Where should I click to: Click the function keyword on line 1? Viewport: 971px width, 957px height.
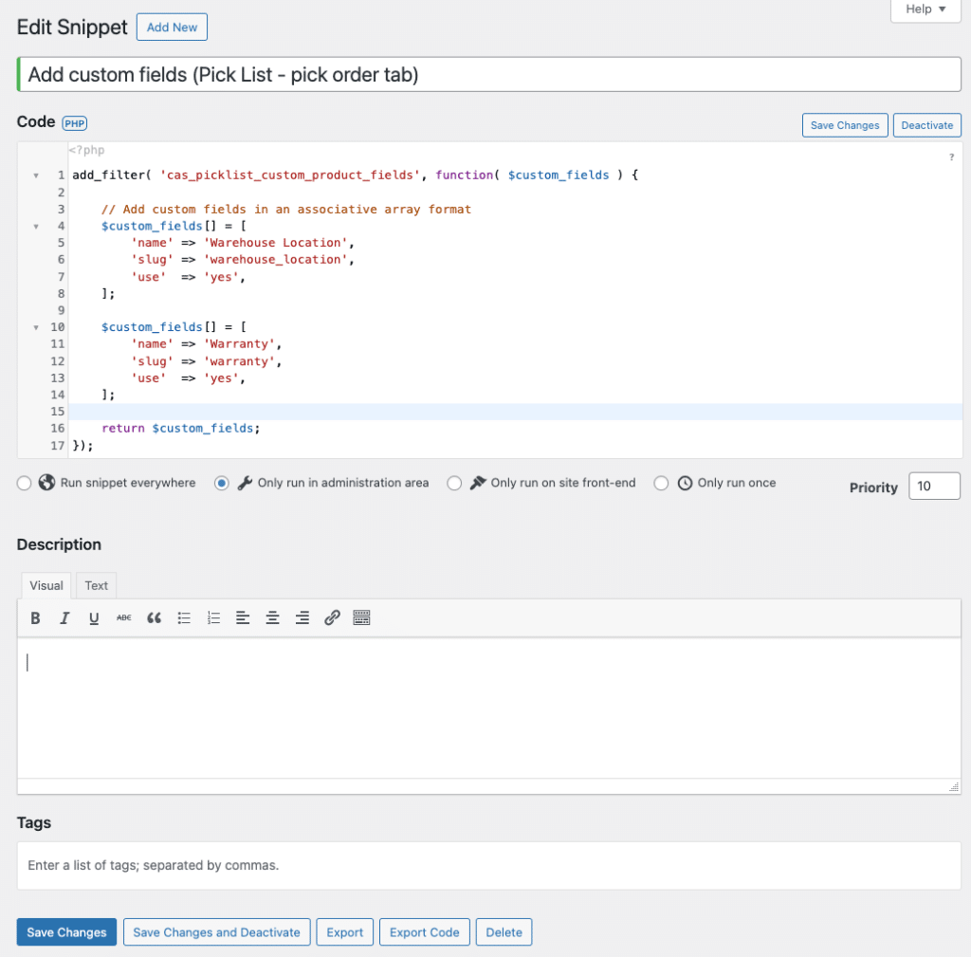(x=465, y=175)
